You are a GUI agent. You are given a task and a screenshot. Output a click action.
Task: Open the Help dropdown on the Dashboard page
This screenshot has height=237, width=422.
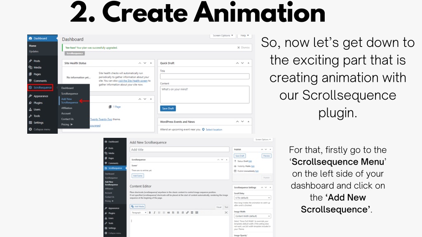[245, 36]
